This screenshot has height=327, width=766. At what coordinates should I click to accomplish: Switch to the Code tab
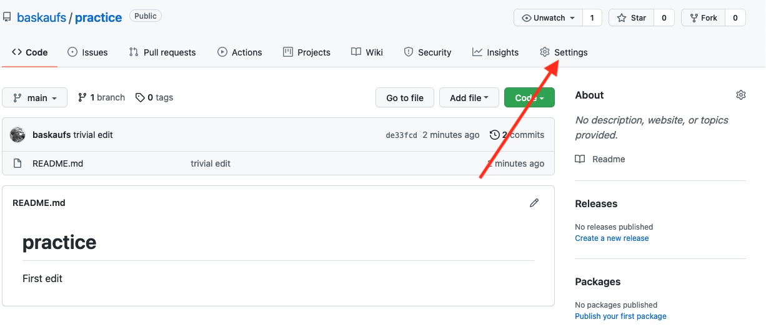tap(30, 52)
